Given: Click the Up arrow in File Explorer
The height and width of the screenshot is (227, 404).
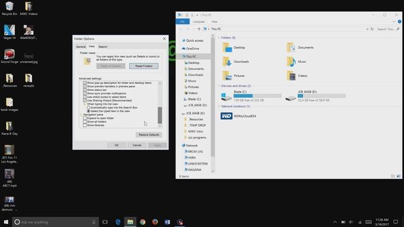Looking at the screenshot, I should coord(199,29).
